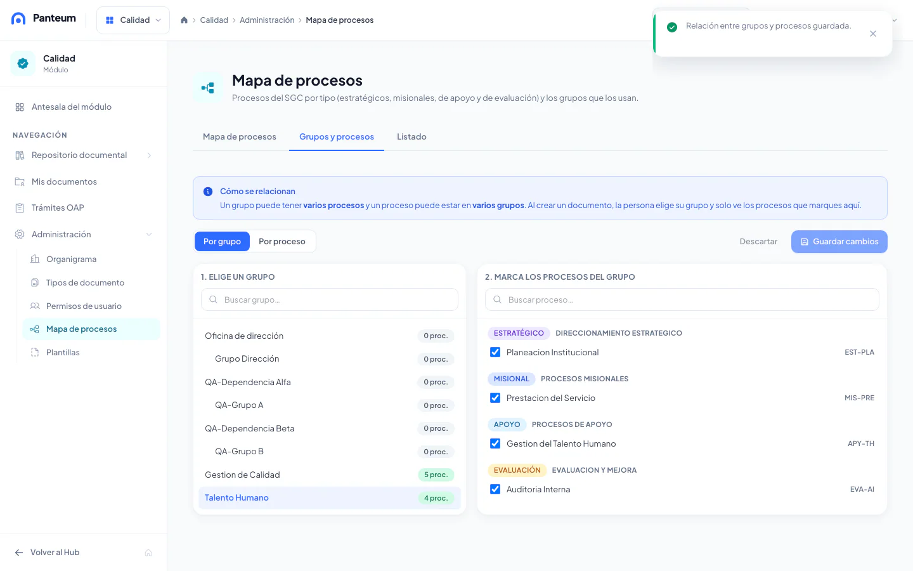Collapse the Administración section chevron
Screen dimensions: 913x571
coord(149,235)
